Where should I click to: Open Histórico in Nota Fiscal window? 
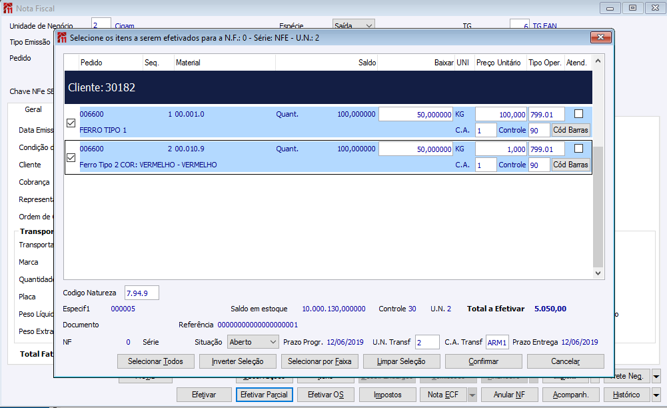626,395
